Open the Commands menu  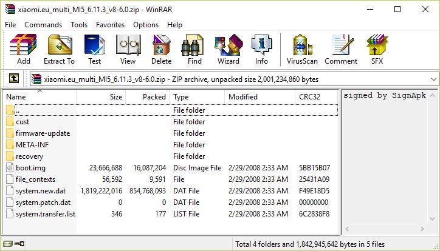pos(43,25)
